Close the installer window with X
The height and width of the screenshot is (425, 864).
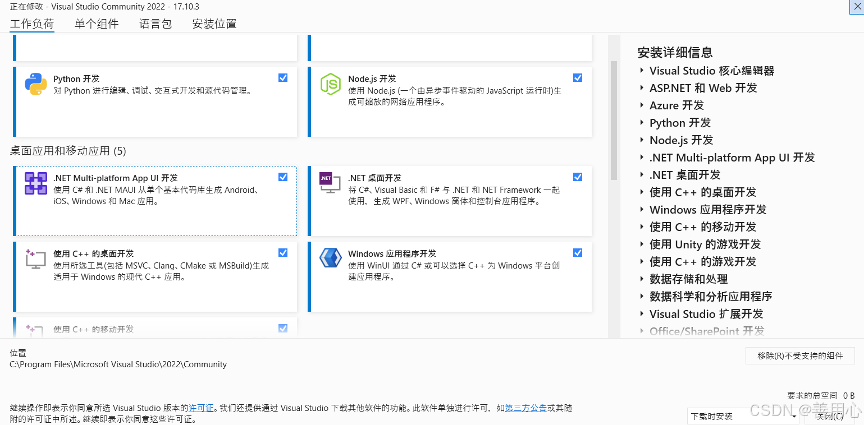tap(856, 6)
